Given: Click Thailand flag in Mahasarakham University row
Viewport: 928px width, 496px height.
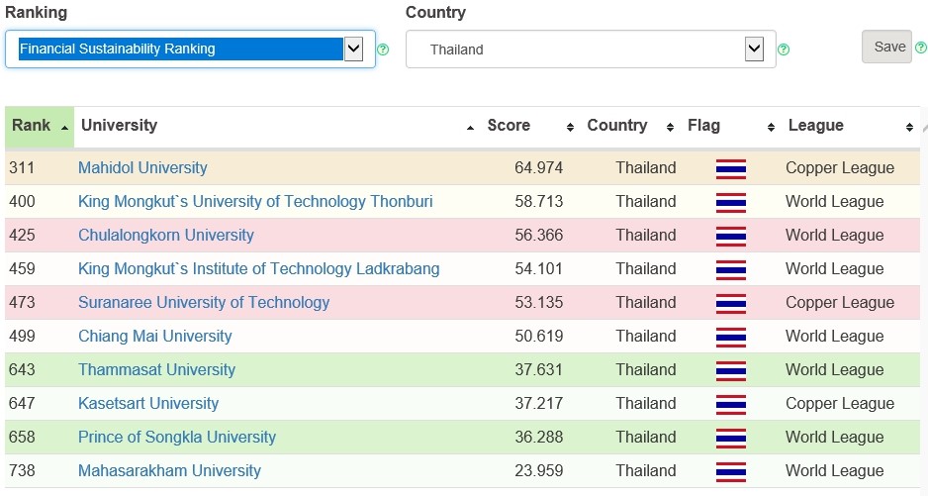Looking at the screenshot, I should tap(731, 472).
